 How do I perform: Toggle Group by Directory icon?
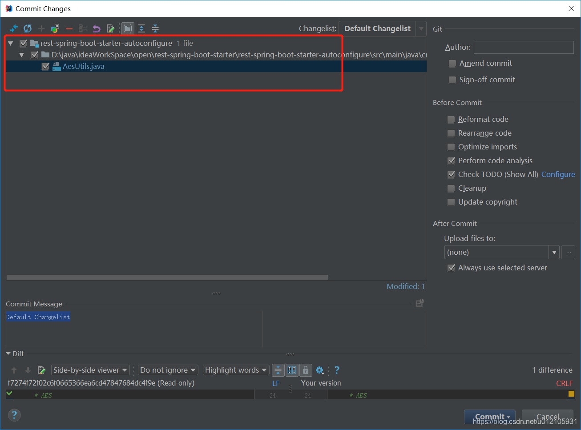click(128, 28)
